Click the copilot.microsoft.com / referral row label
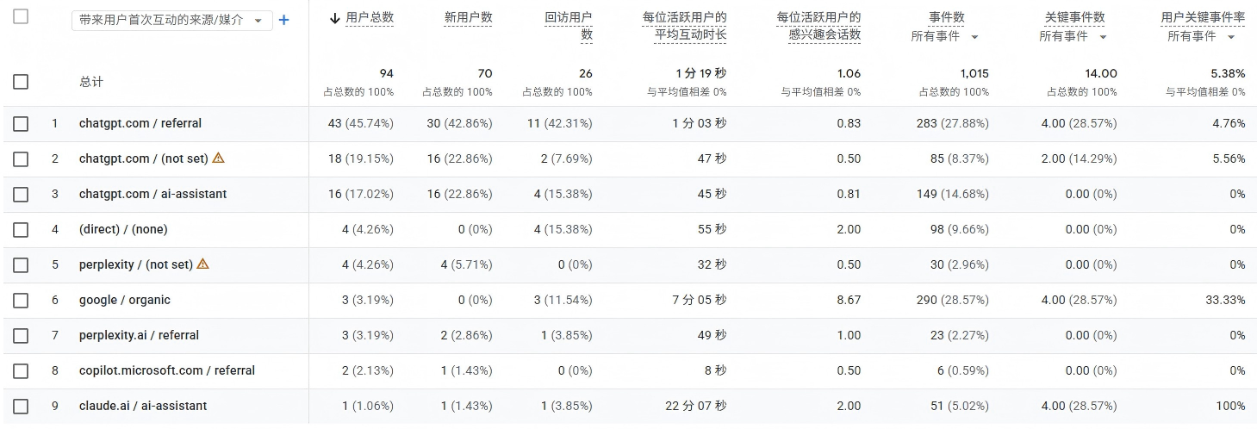 (x=167, y=370)
